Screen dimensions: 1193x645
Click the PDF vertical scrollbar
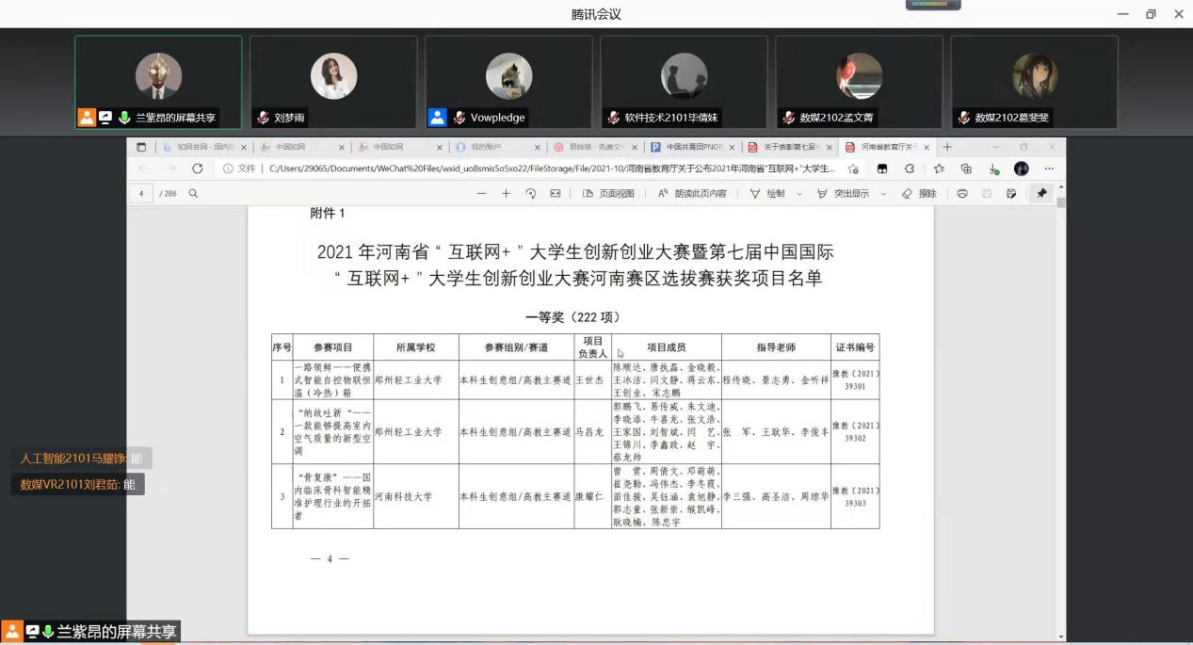[1061, 377]
